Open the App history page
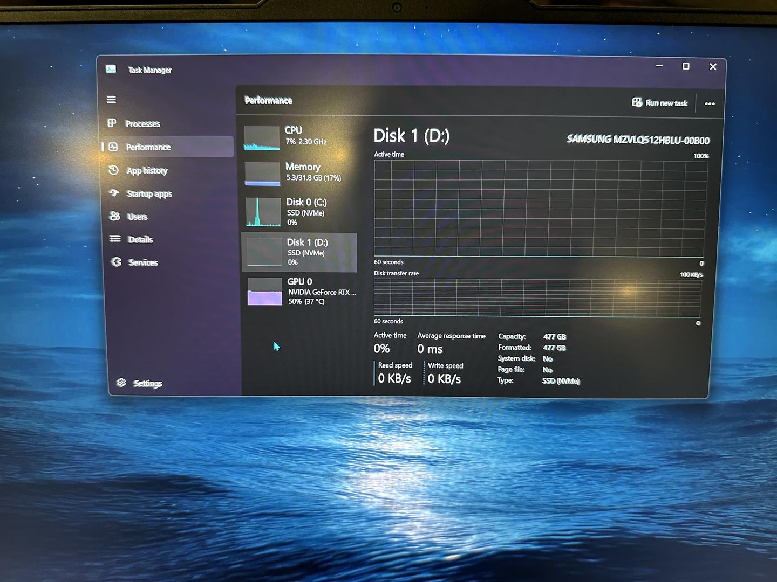The image size is (777, 582). click(147, 171)
